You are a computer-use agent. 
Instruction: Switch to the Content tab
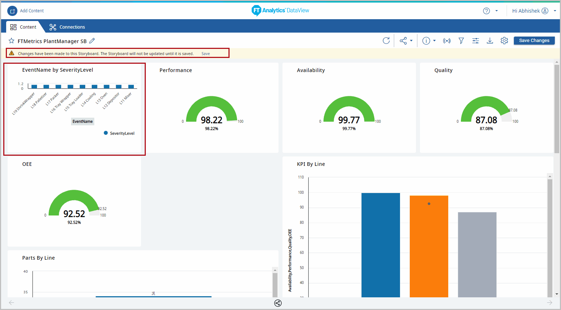[23, 27]
